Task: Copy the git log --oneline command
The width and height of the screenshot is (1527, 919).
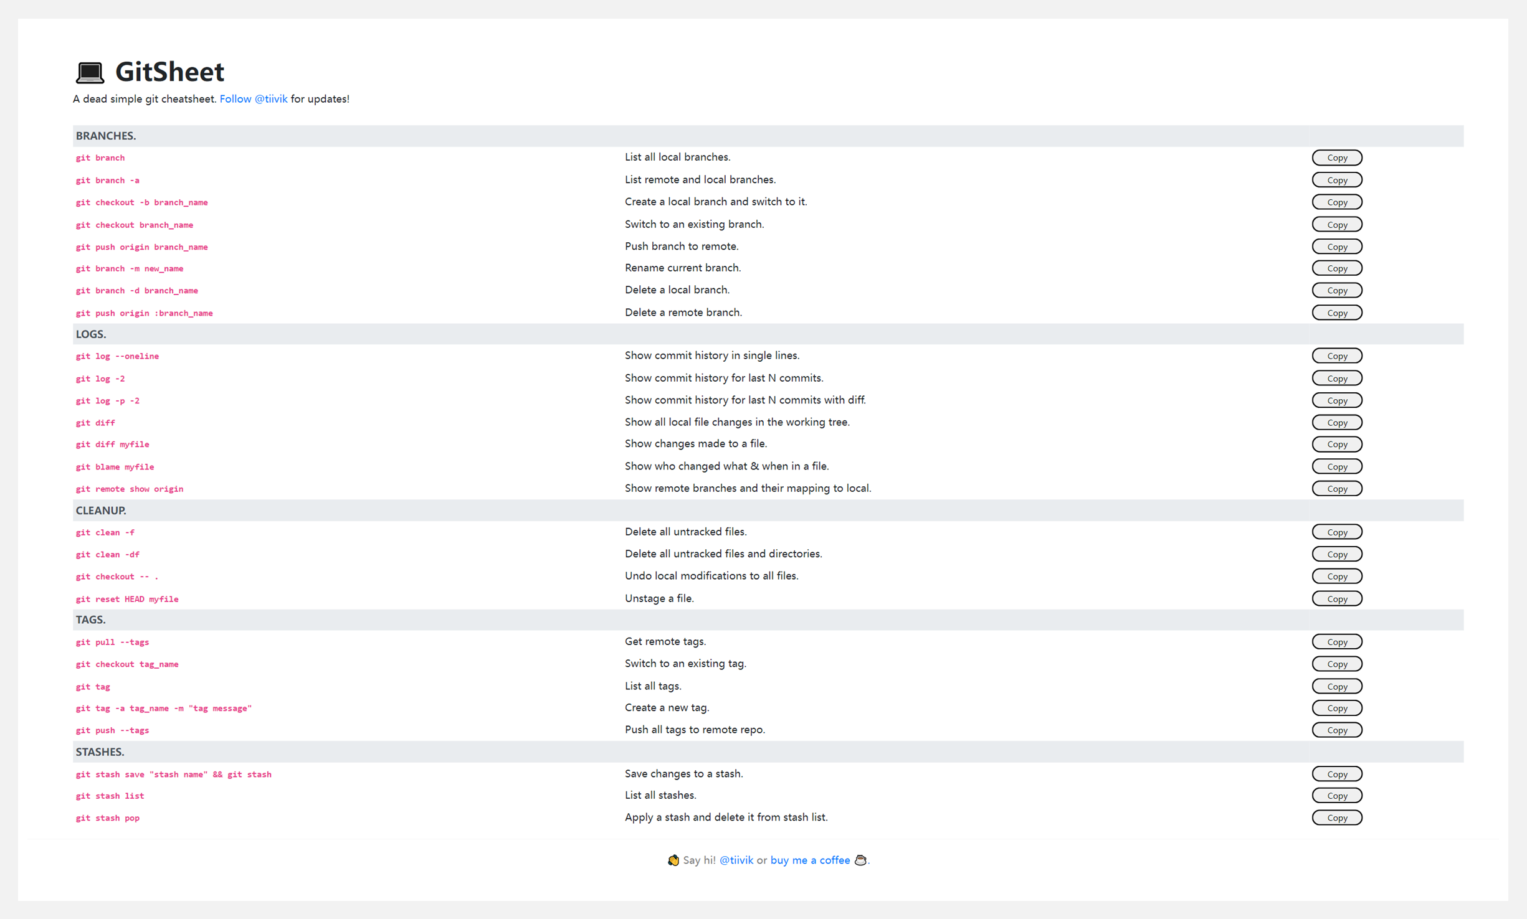Action: (x=1336, y=356)
